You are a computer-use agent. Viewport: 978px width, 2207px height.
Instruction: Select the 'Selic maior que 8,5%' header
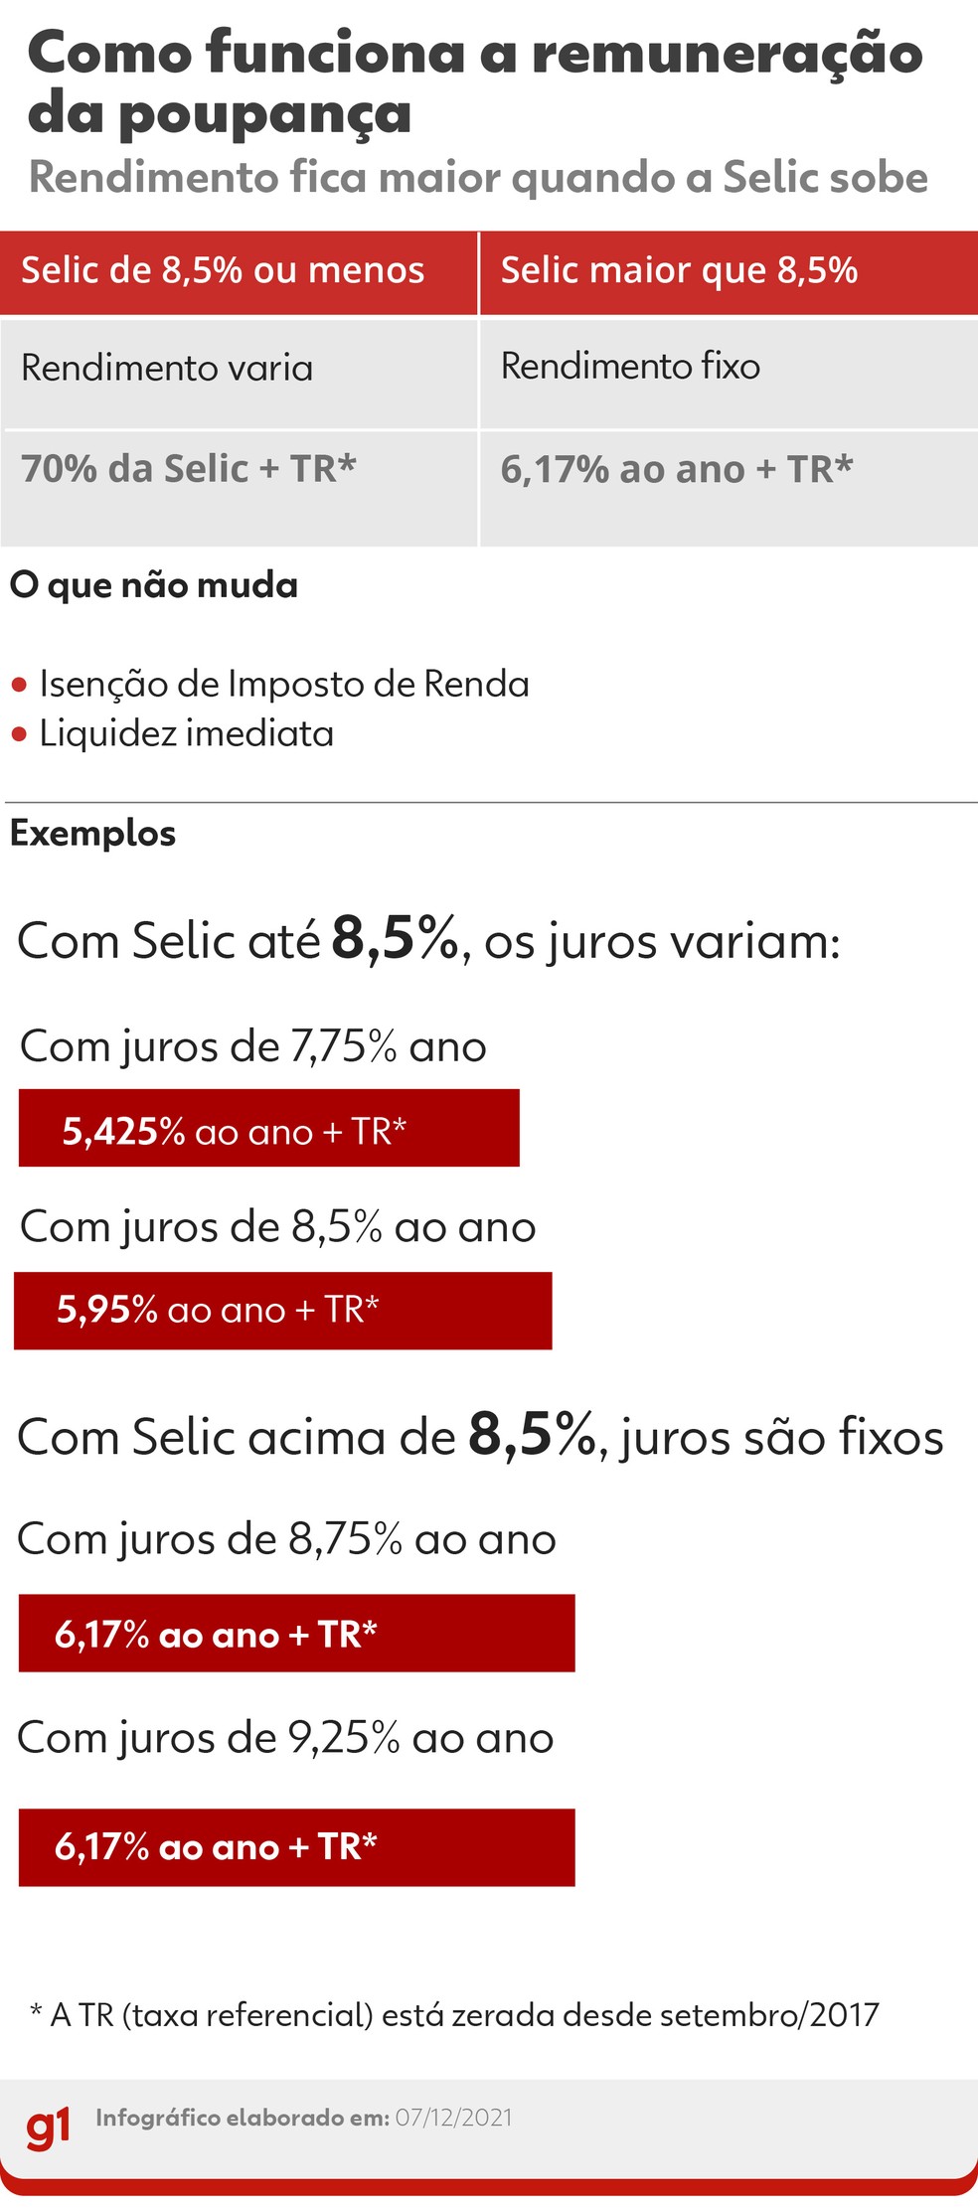tap(729, 272)
